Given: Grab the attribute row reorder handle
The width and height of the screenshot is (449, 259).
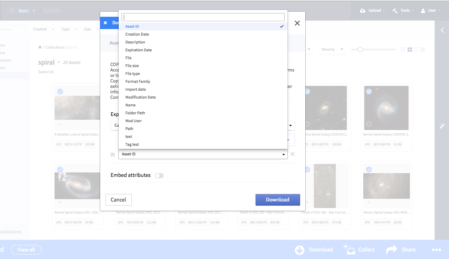Looking at the screenshot, I should [113, 155].
